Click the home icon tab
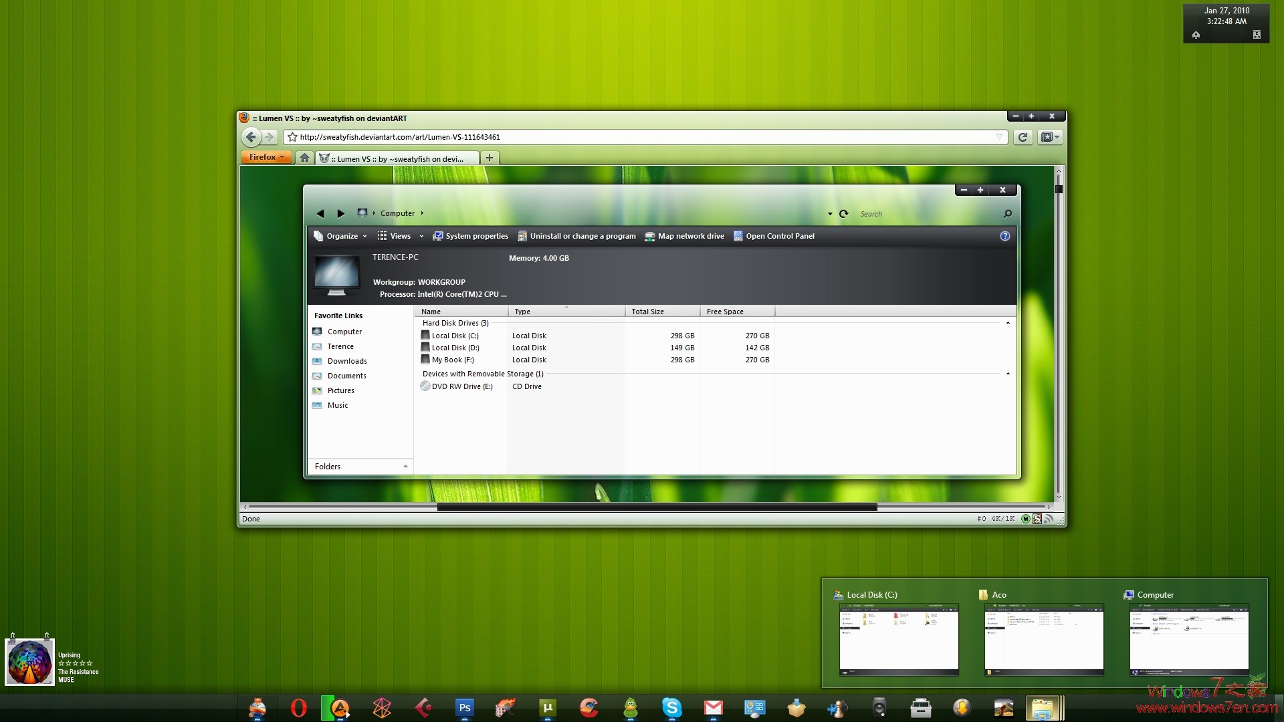1284x722 pixels. coord(304,158)
